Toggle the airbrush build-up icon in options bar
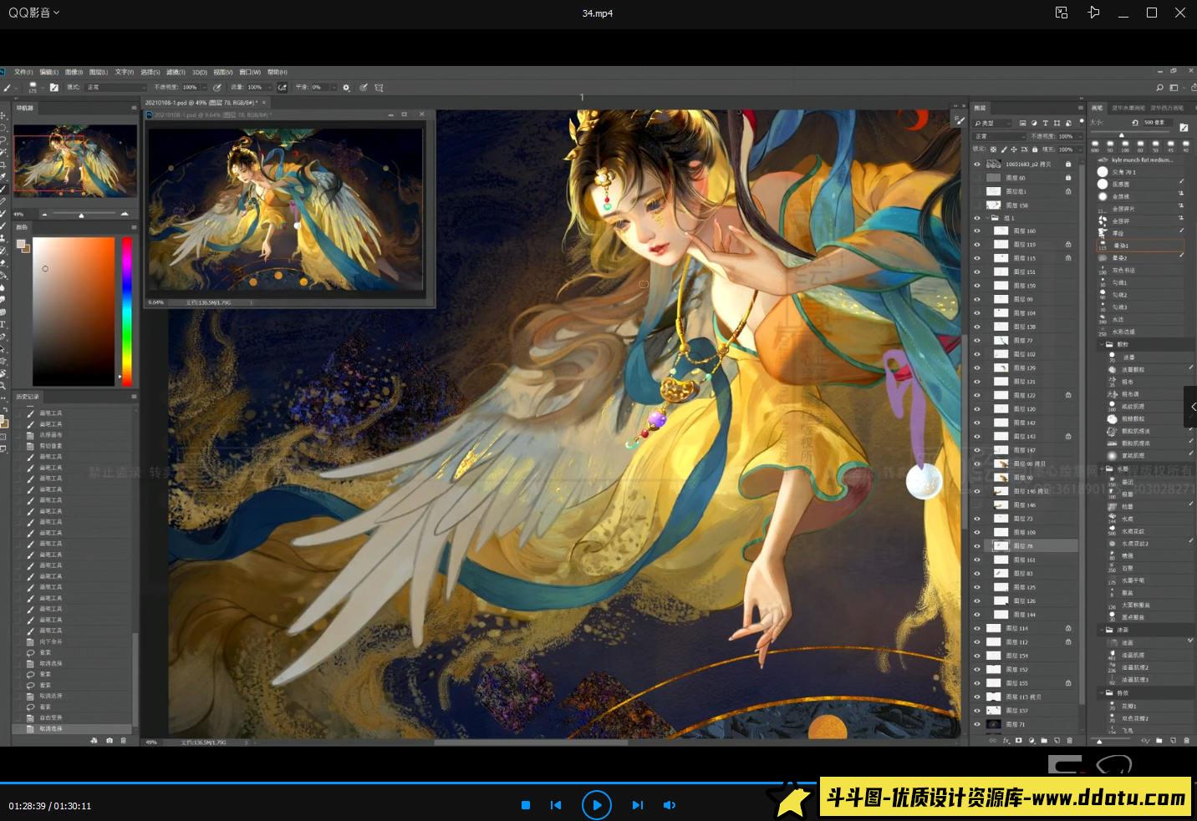 click(283, 87)
